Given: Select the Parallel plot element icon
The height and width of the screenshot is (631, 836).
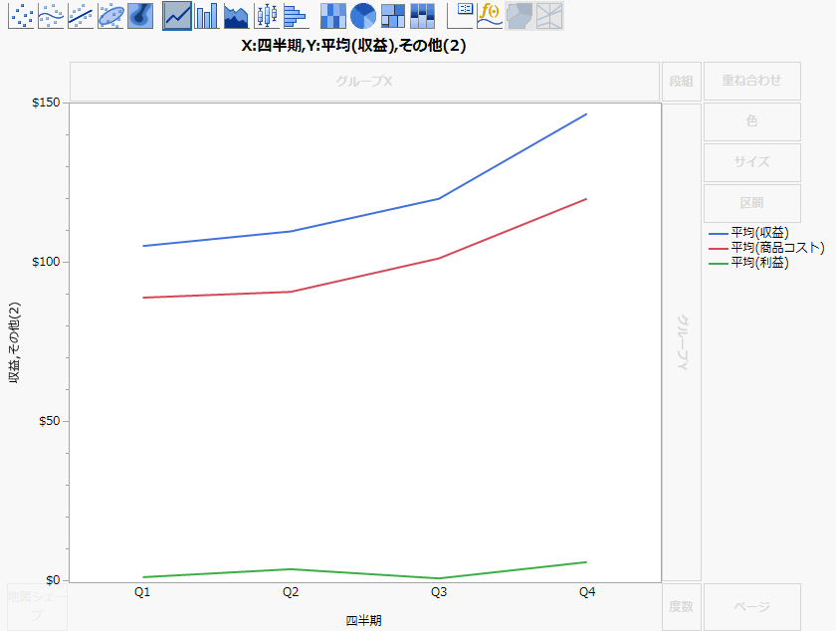Looking at the screenshot, I should [549, 16].
